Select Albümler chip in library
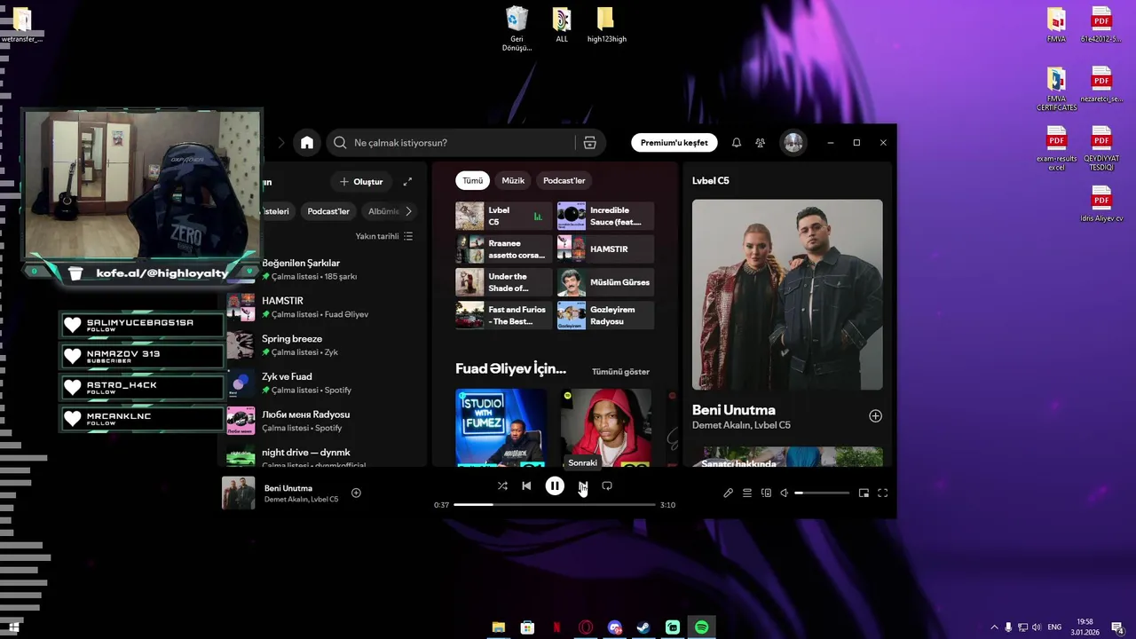 pos(383,211)
